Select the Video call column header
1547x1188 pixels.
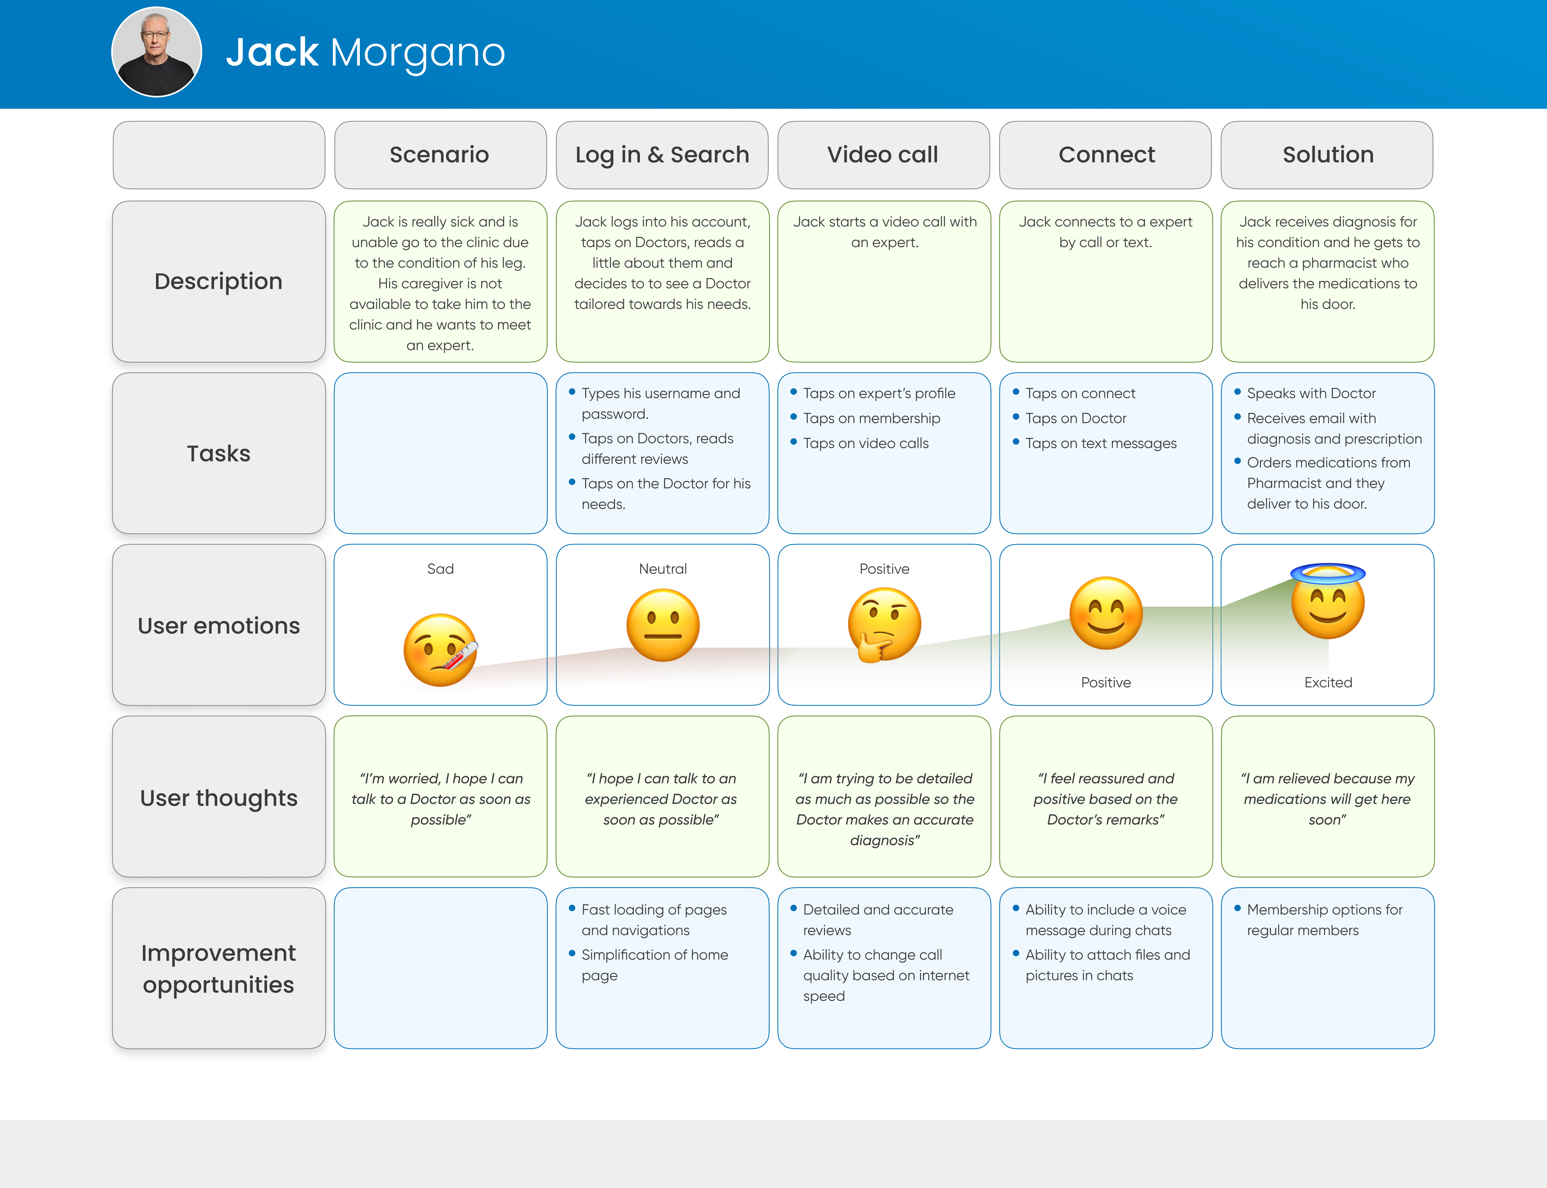[x=883, y=155]
